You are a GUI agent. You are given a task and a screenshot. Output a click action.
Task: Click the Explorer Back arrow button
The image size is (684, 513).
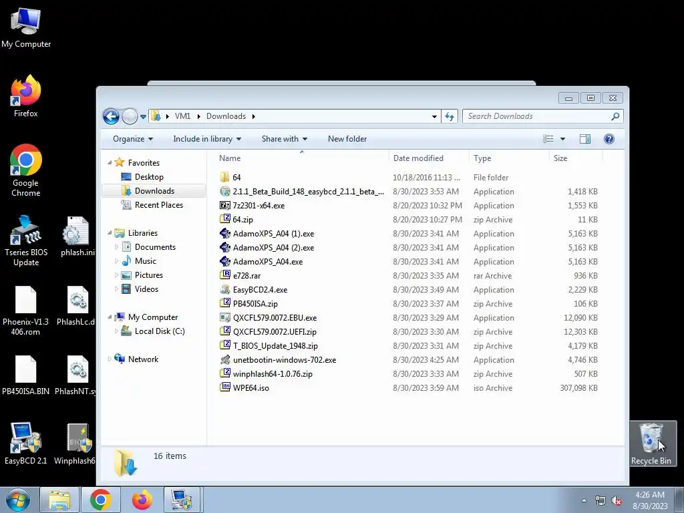111,116
